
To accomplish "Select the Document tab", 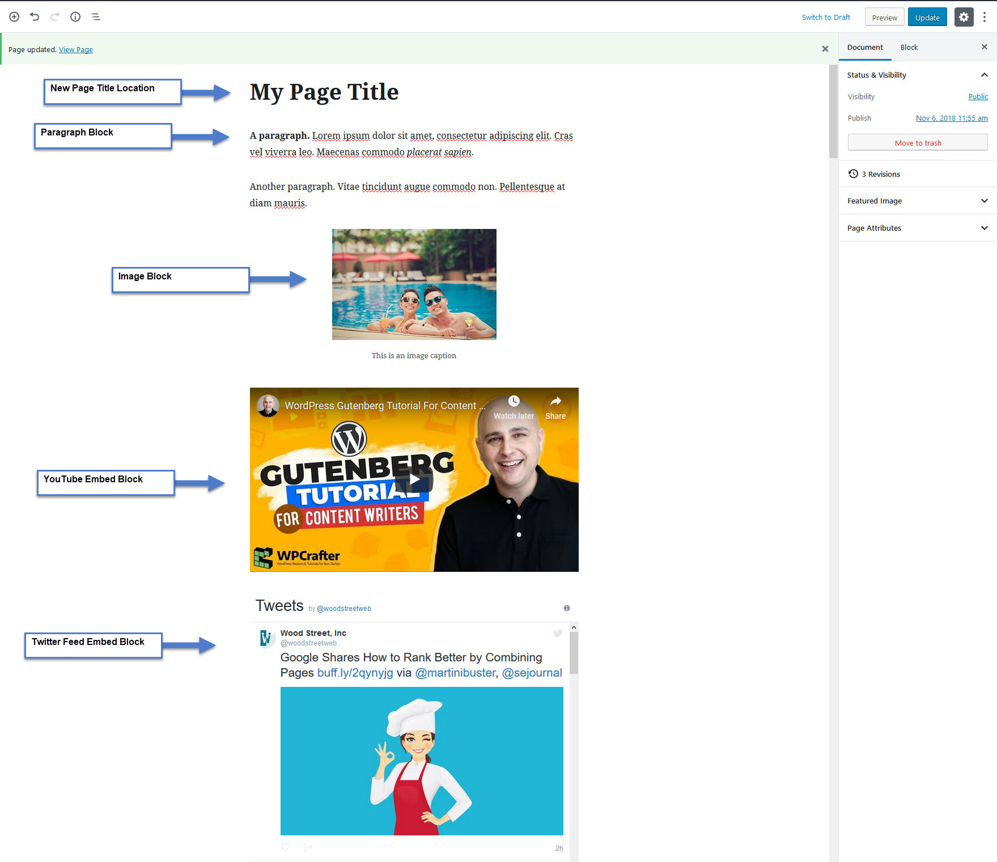I will pyautogui.click(x=865, y=48).
